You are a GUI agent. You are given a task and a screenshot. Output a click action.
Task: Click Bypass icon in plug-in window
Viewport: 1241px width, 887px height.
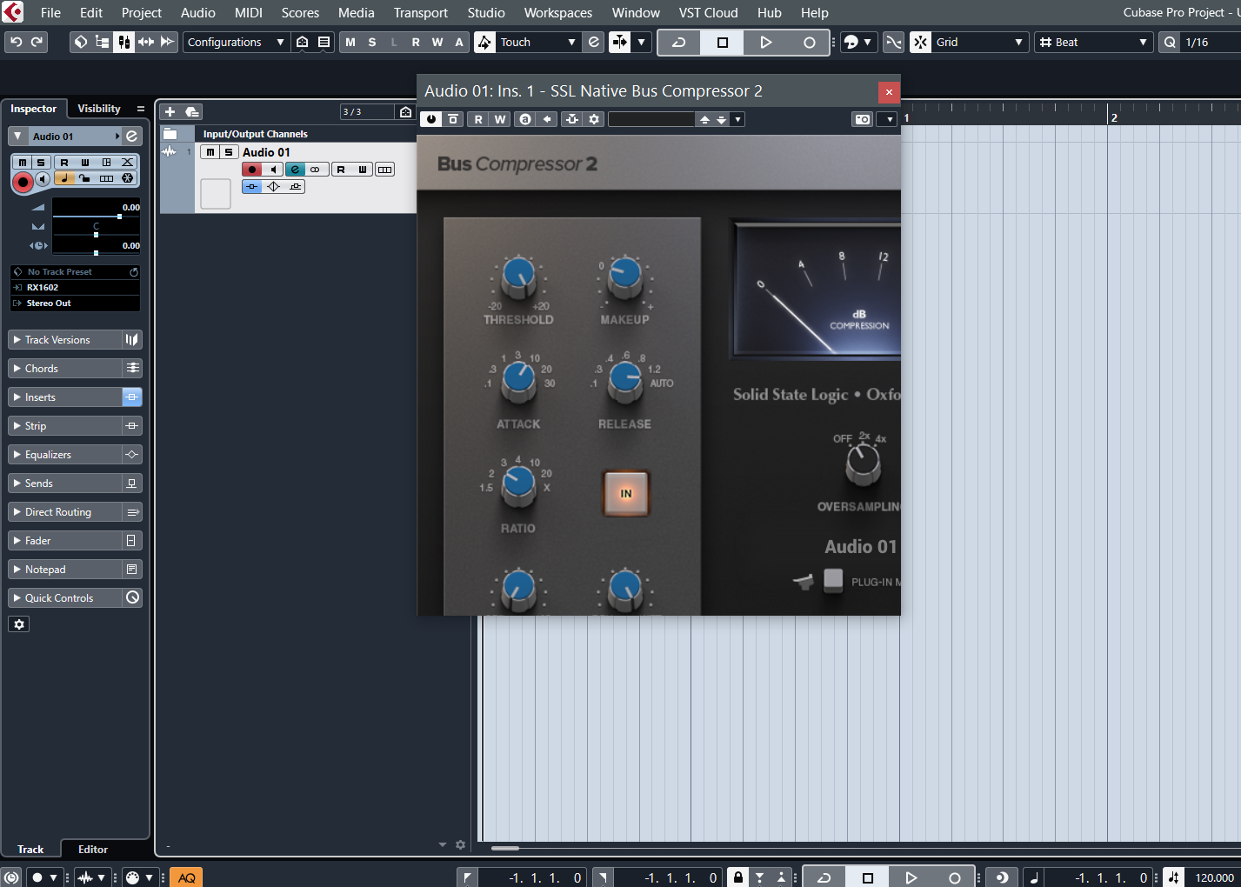(x=453, y=119)
